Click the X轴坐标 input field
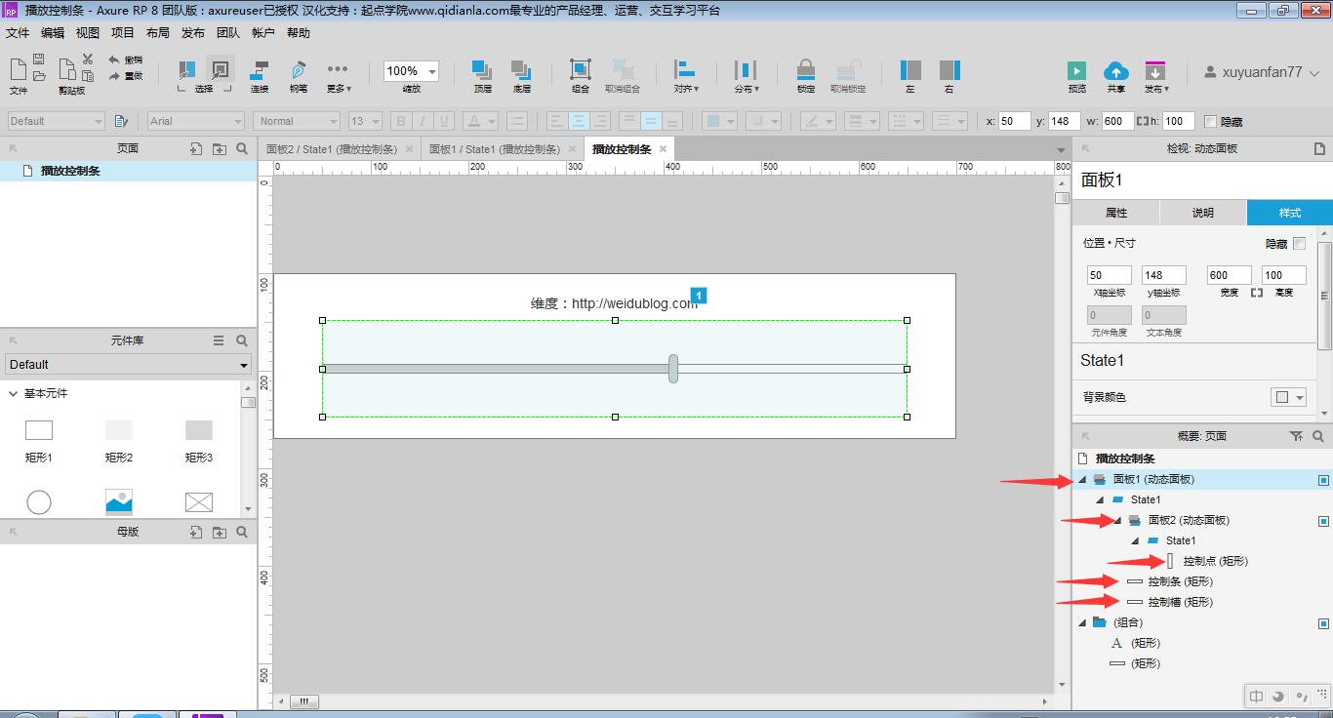Screen dimensions: 1333x718 [1110, 275]
